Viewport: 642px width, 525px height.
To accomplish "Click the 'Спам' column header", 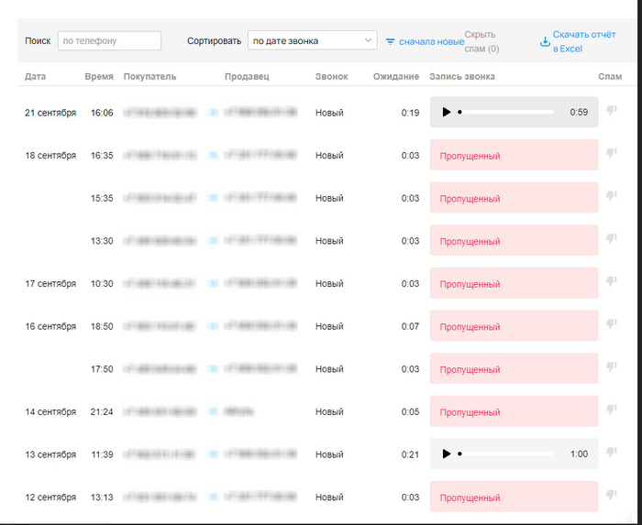I will 610,76.
